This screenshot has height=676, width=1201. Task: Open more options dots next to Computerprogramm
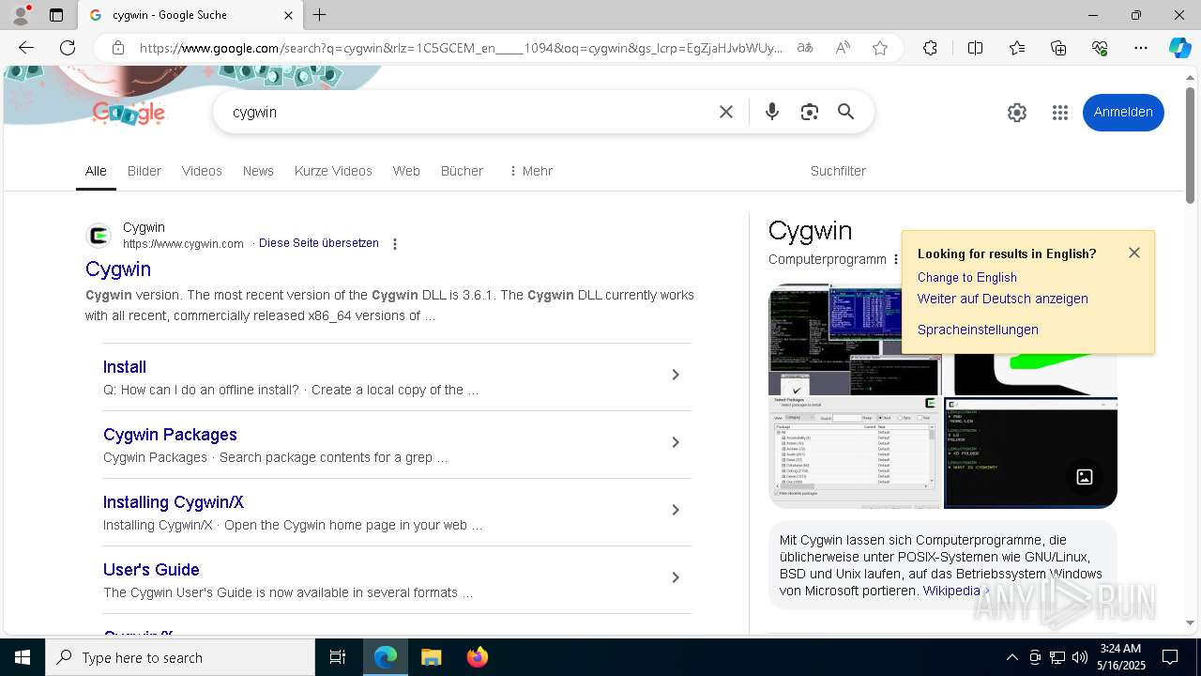(896, 260)
